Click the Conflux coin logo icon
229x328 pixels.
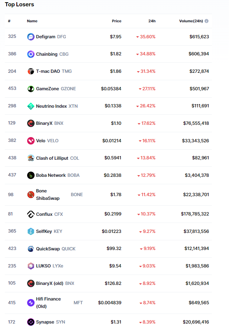coord(31,214)
